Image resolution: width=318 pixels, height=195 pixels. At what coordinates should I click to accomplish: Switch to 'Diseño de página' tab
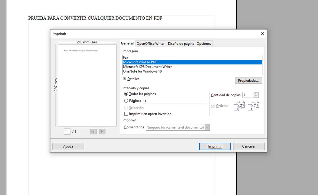click(181, 43)
